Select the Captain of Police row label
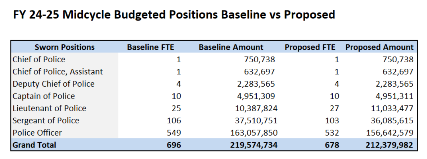 pyautogui.click(x=44, y=96)
